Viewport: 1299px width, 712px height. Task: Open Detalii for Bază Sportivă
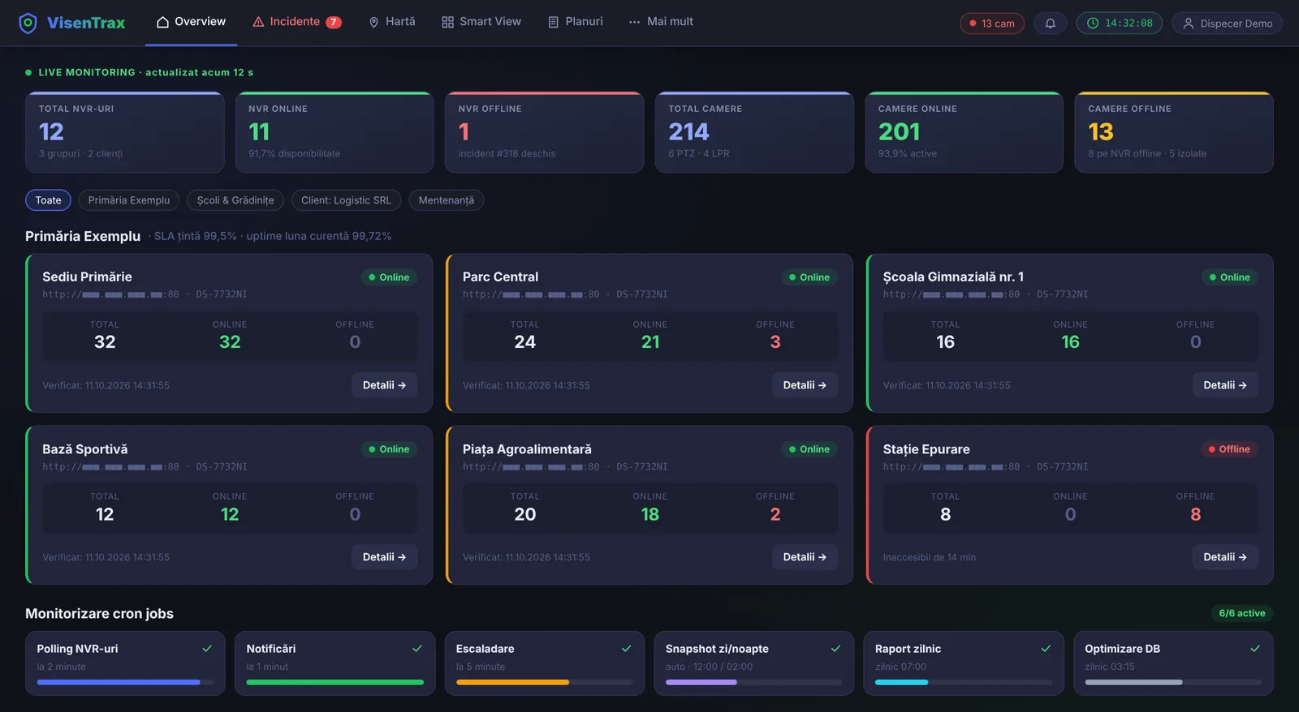tap(384, 557)
